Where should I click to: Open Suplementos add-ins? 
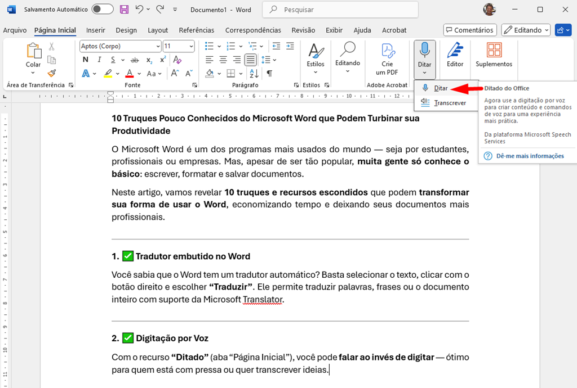click(x=494, y=55)
